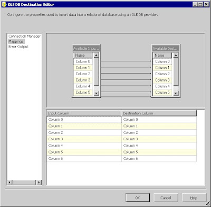Click the Cancel button
This screenshot has width=211, height=207.
(166, 198)
